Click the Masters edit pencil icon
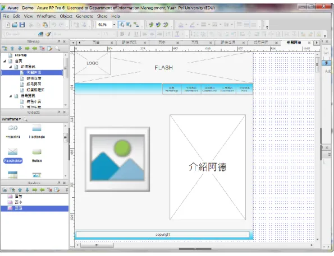Screen dimensions: 334x256 point(57,190)
